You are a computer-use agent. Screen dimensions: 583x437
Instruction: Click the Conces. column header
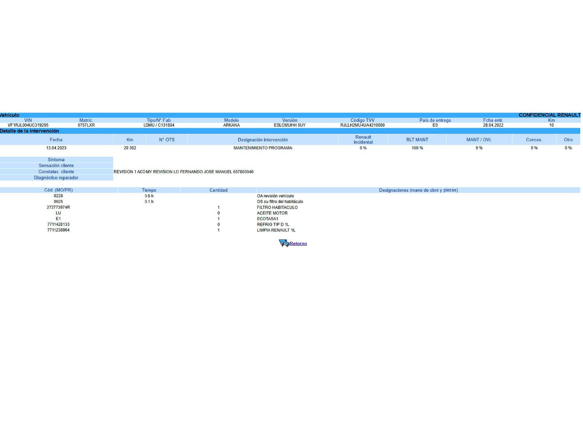coord(534,140)
